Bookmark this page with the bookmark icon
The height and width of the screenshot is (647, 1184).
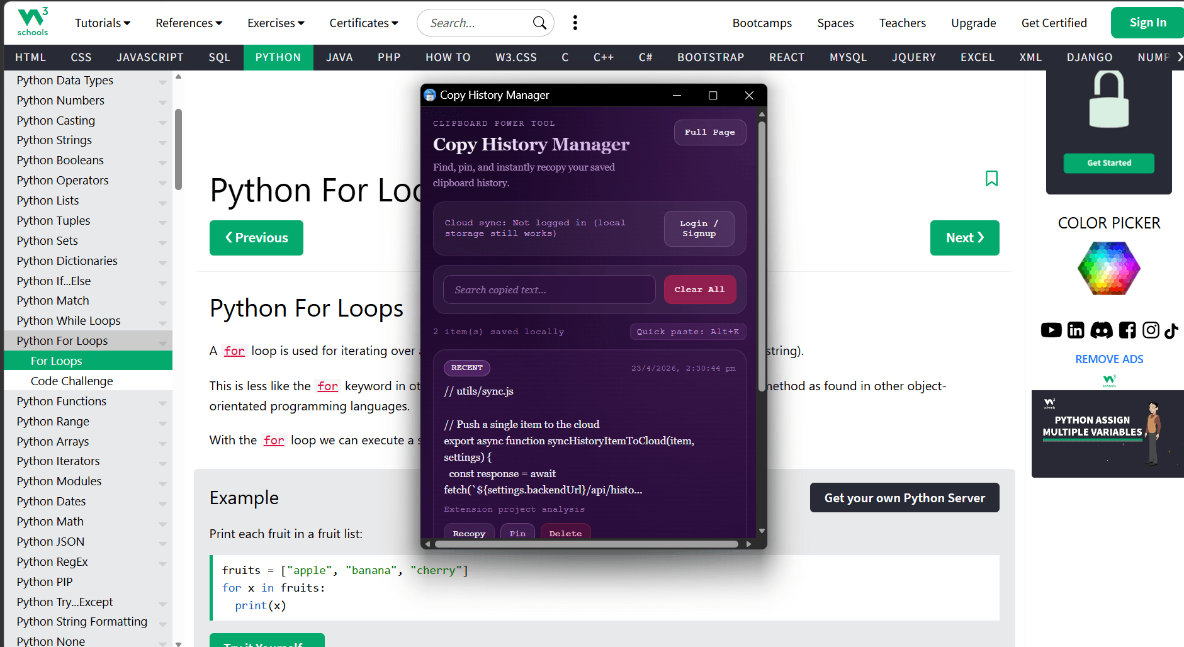(x=991, y=179)
